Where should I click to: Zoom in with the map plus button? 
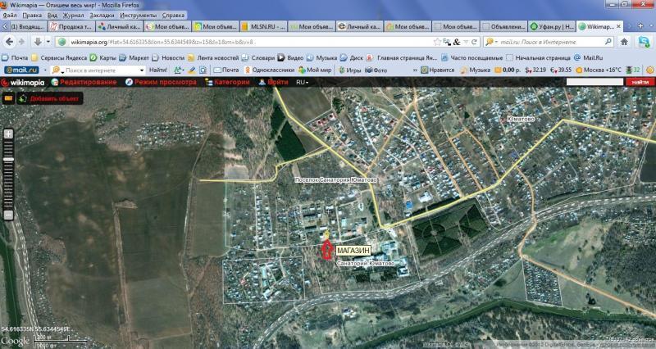8,134
